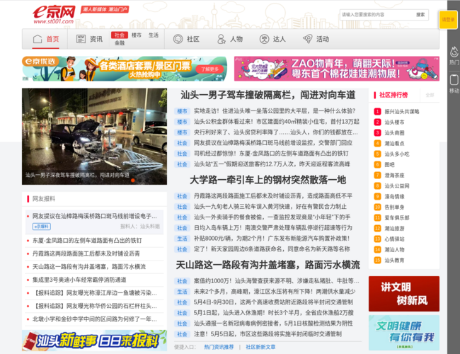Open article 定了！新天家园周边6条道路获命名

click(272, 249)
